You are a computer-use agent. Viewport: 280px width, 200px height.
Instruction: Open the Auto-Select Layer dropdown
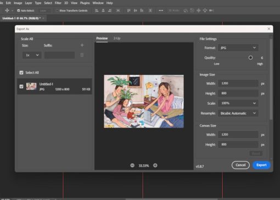click(x=45, y=10)
